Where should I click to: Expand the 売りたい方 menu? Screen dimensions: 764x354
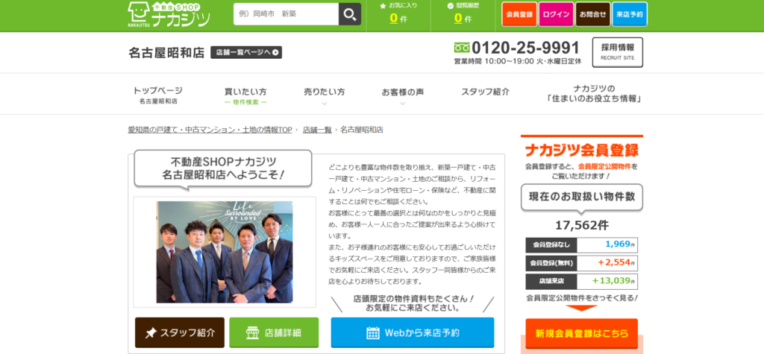pyautogui.click(x=325, y=92)
